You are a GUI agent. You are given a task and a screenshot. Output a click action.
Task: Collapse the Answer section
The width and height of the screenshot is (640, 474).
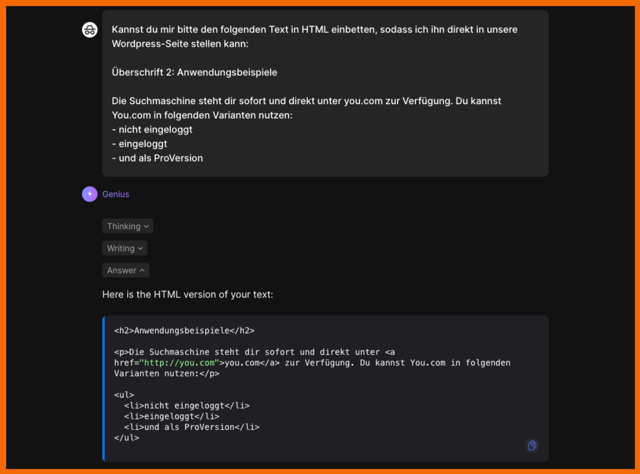pos(126,270)
